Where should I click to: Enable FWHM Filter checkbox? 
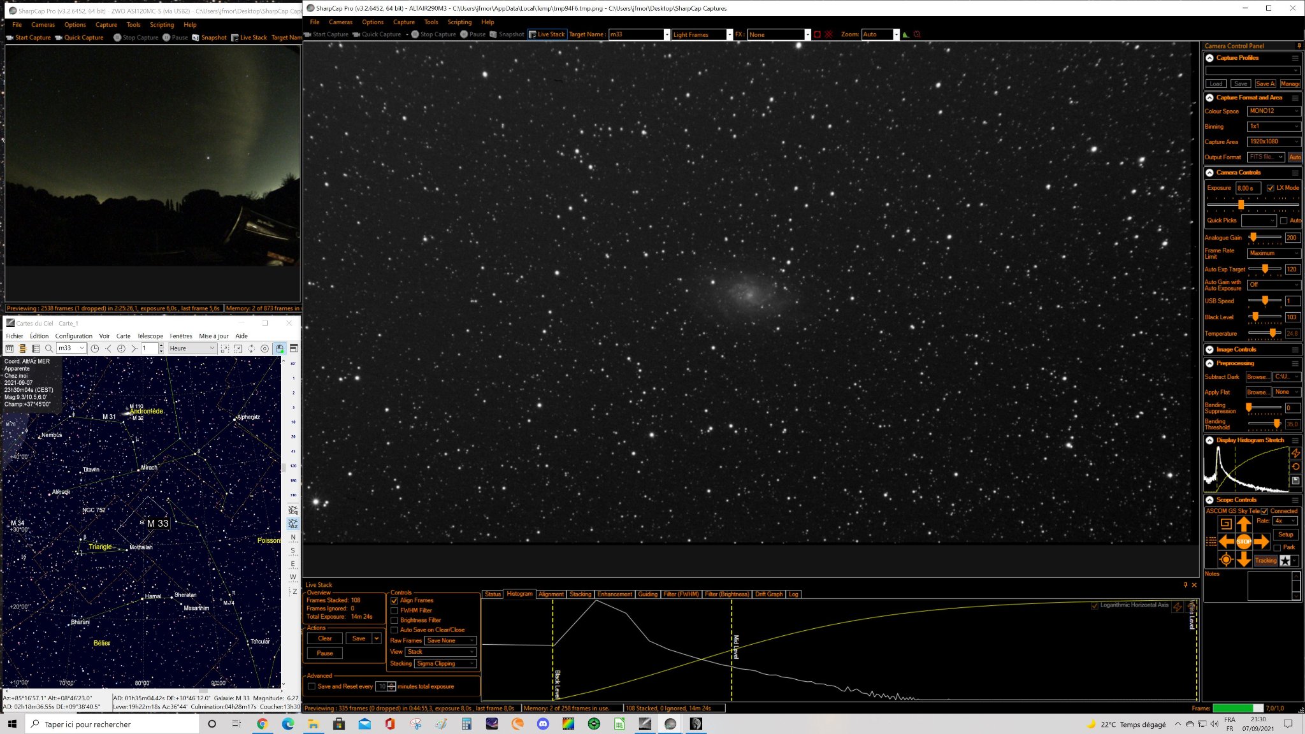[394, 610]
